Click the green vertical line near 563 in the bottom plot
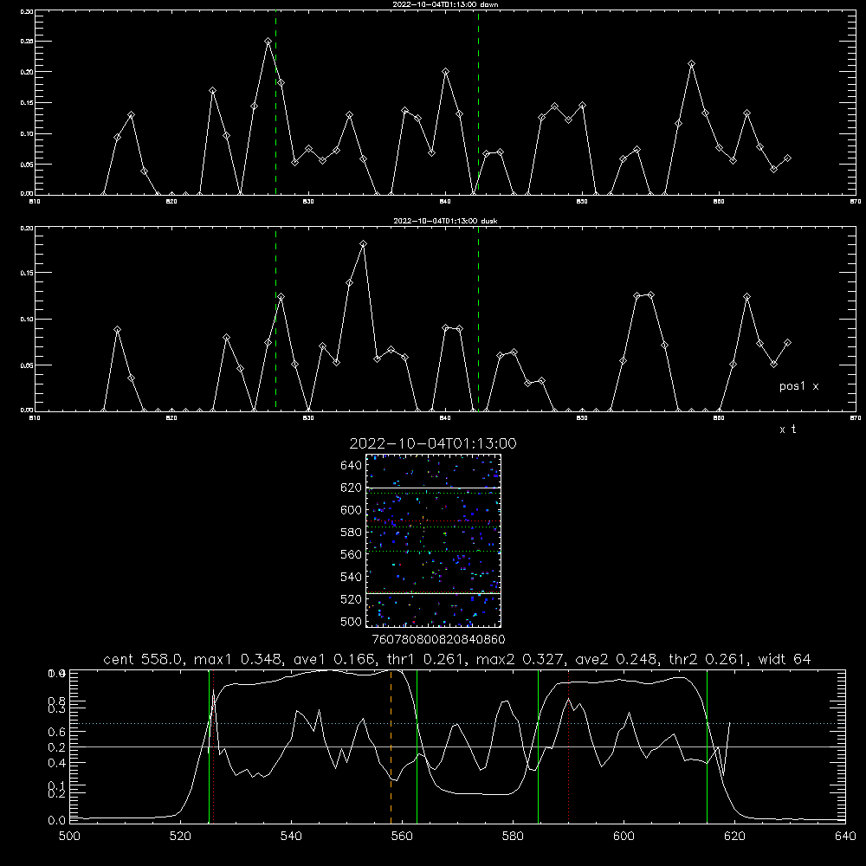 (417, 746)
